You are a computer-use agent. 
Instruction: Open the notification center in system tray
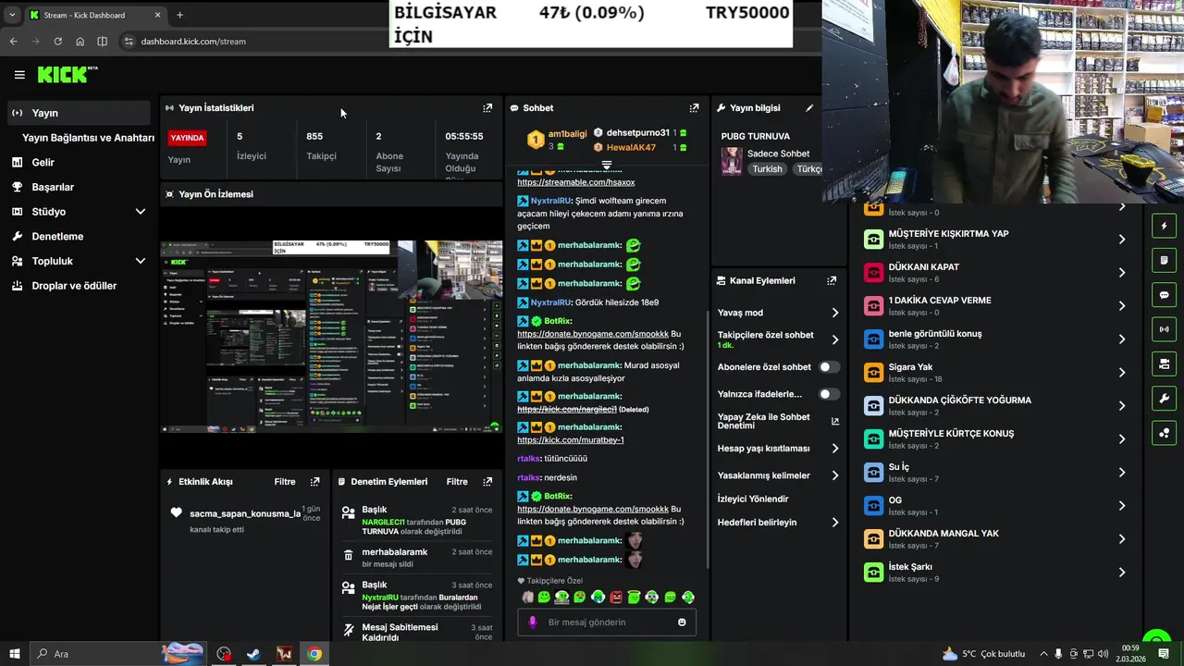point(1165,654)
